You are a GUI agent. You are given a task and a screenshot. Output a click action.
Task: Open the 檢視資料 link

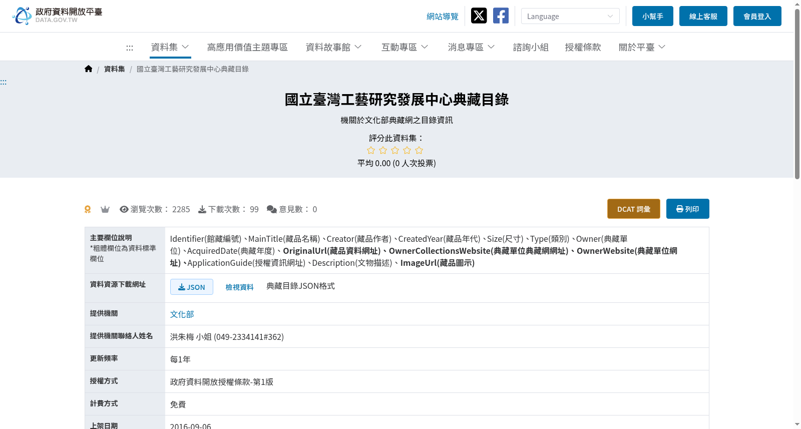pos(239,287)
